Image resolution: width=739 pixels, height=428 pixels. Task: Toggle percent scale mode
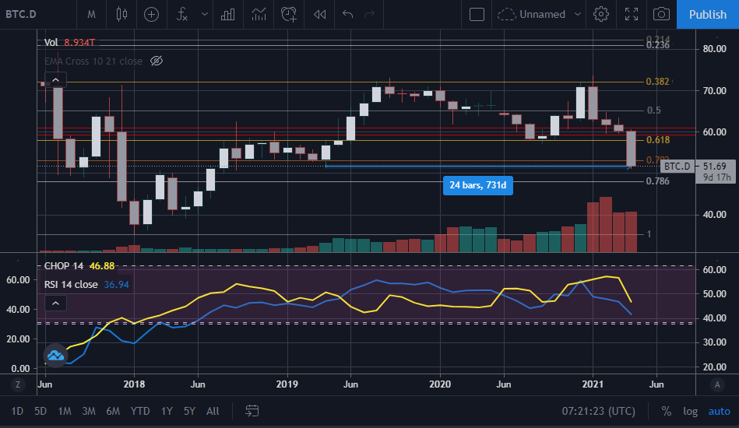pyautogui.click(x=666, y=411)
